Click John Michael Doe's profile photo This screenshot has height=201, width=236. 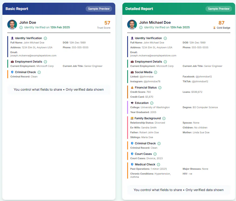tap(132, 25)
